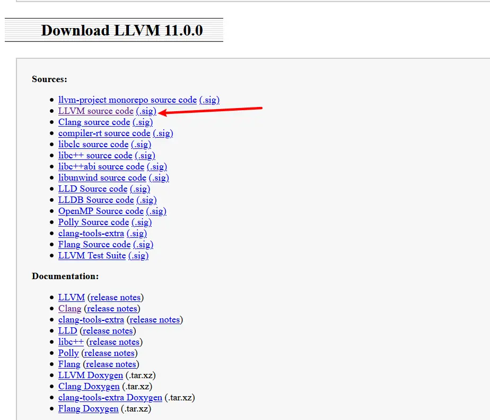The height and width of the screenshot is (420, 490).
Task: Download LLVM Test Suite
Action: [x=92, y=256]
